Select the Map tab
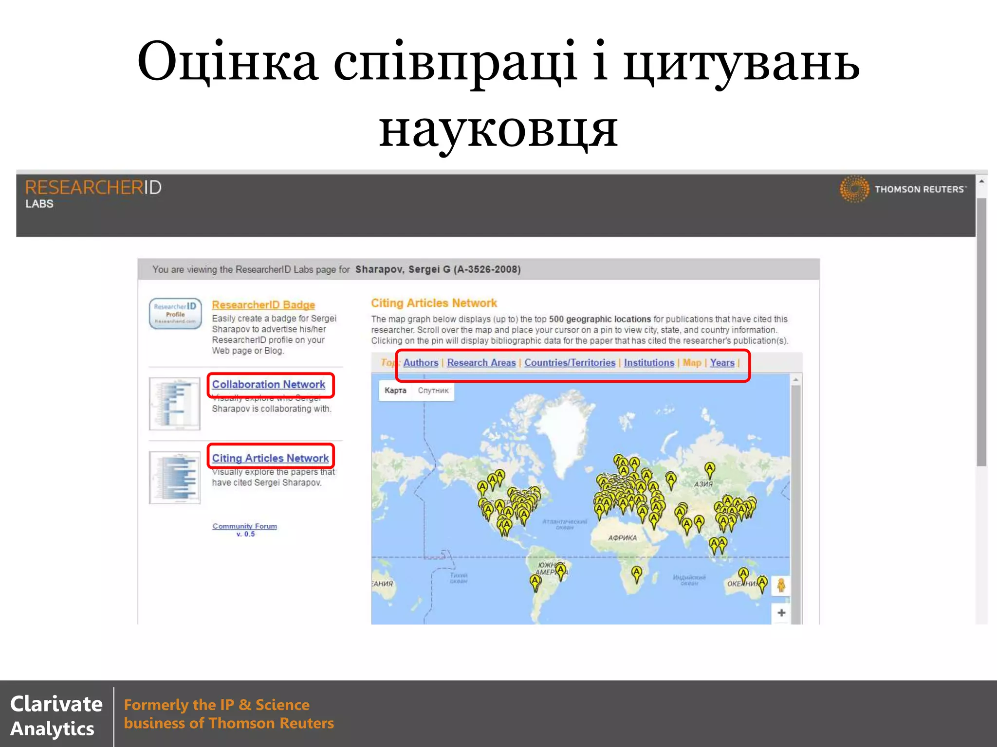997x747 pixels. point(692,363)
